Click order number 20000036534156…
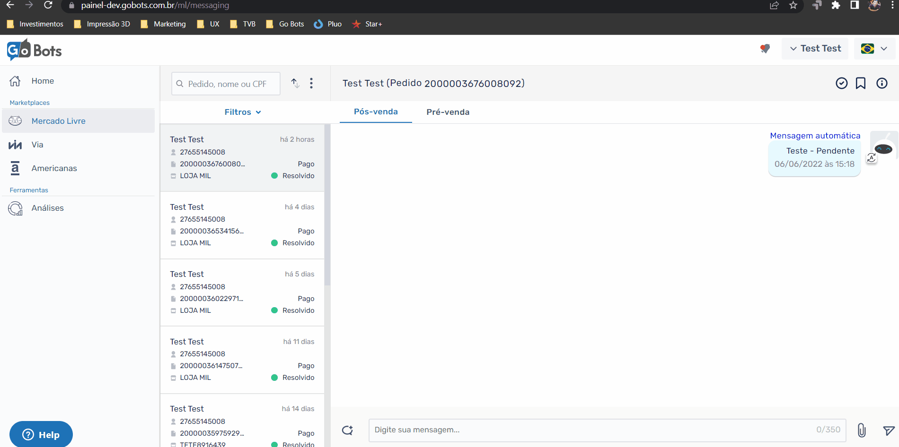Image resolution: width=899 pixels, height=447 pixels. pyautogui.click(x=212, y=231)
